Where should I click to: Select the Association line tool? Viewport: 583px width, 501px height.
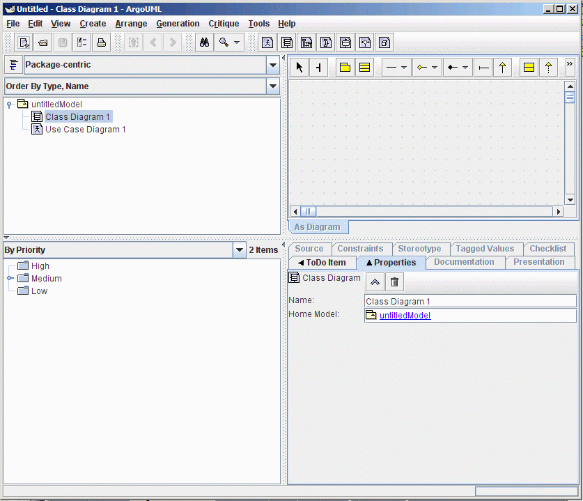tap(391, 68)
